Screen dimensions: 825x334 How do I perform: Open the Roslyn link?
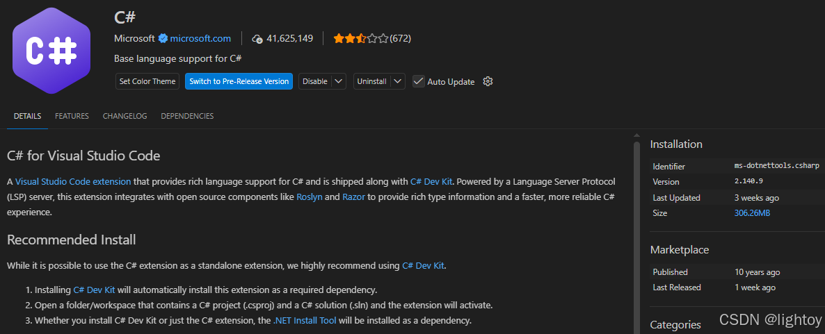click(x=310, y=197)
